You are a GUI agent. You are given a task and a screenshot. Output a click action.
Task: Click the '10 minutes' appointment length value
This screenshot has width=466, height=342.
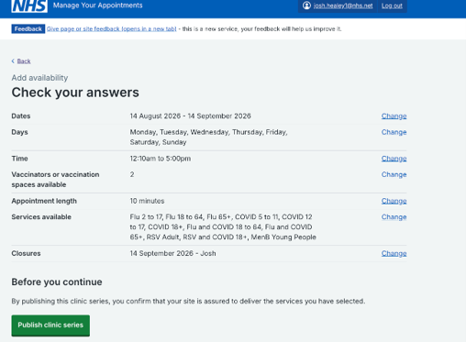click(x=147, y=201)
